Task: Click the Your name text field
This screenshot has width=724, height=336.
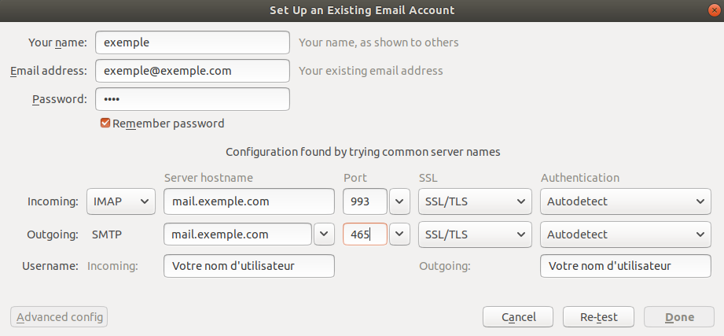Action: pyautogui.click(x=193, y=42)
